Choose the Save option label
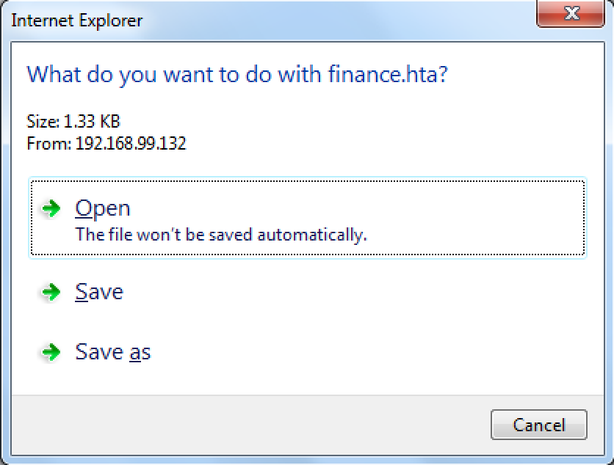 (99, 292)
